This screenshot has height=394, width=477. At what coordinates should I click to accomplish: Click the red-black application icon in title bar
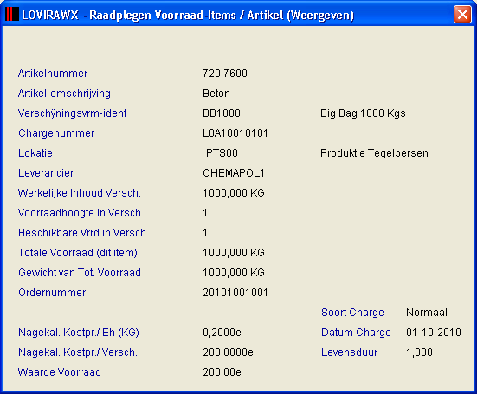(x=12, y=14)
